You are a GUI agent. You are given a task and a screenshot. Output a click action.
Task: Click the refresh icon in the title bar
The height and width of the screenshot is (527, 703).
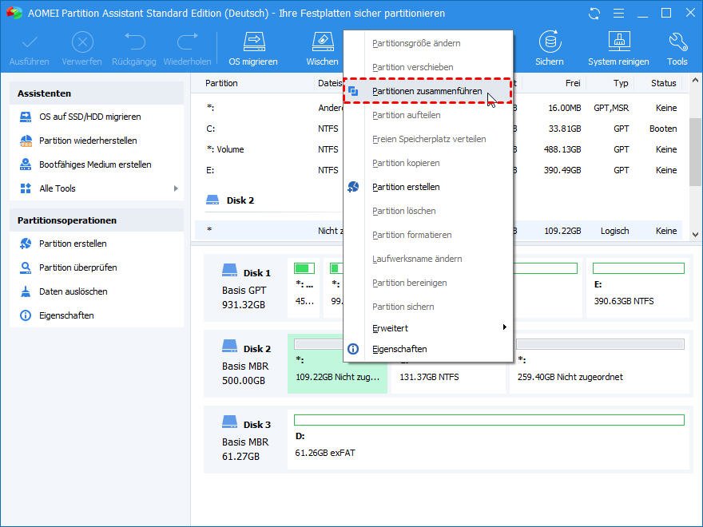coord(594,14)
